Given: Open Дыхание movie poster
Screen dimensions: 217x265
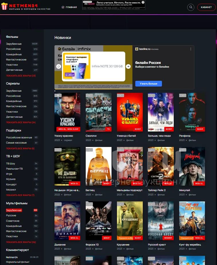Looking at the screenshot, I should [67, 221].
